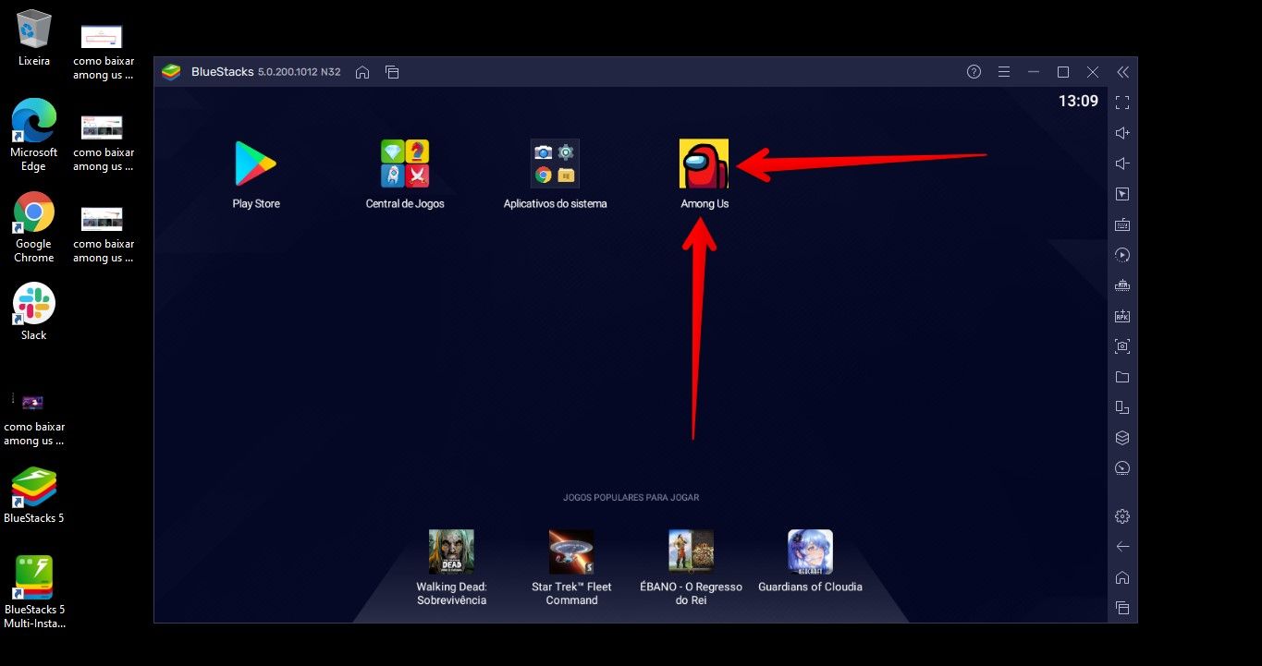Toggle full screen mode in sidebar

click(1122, 103)
